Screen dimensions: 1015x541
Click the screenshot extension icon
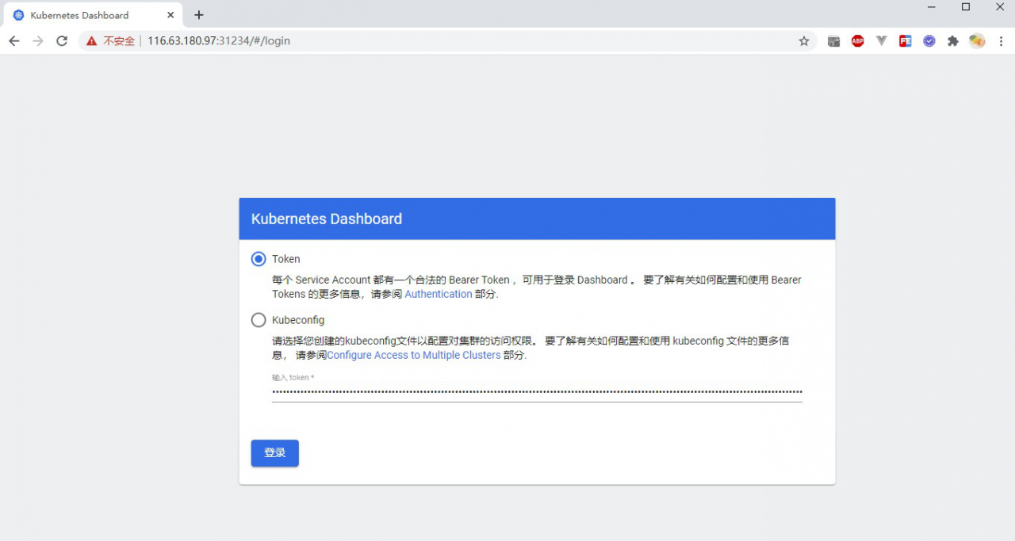(833, 40)
